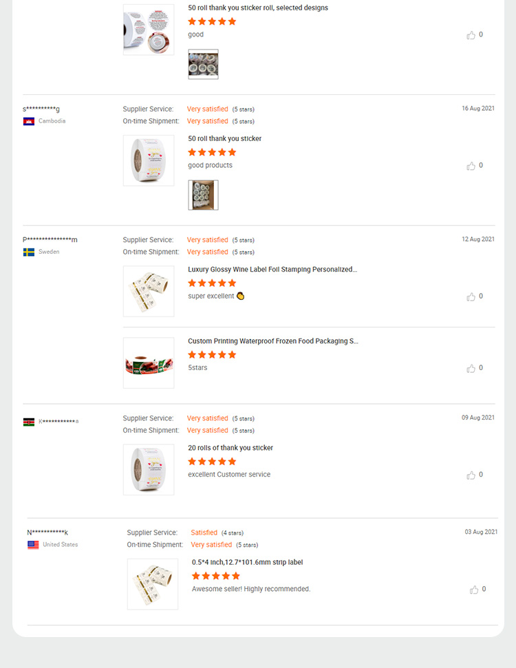Click the Sweden flag icon

pos(29,252)
